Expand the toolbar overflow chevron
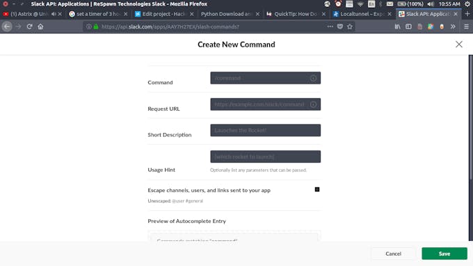The image size is (473, 266). point(453,26)
